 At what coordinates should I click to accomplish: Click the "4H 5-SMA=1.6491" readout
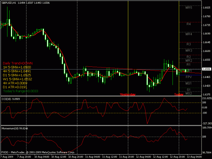coord(17,71)
